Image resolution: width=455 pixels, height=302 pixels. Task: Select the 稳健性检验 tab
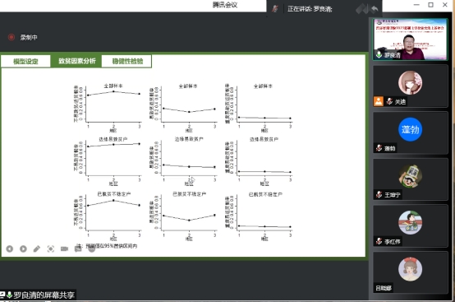pyautogui.click(x=126, y=61)
